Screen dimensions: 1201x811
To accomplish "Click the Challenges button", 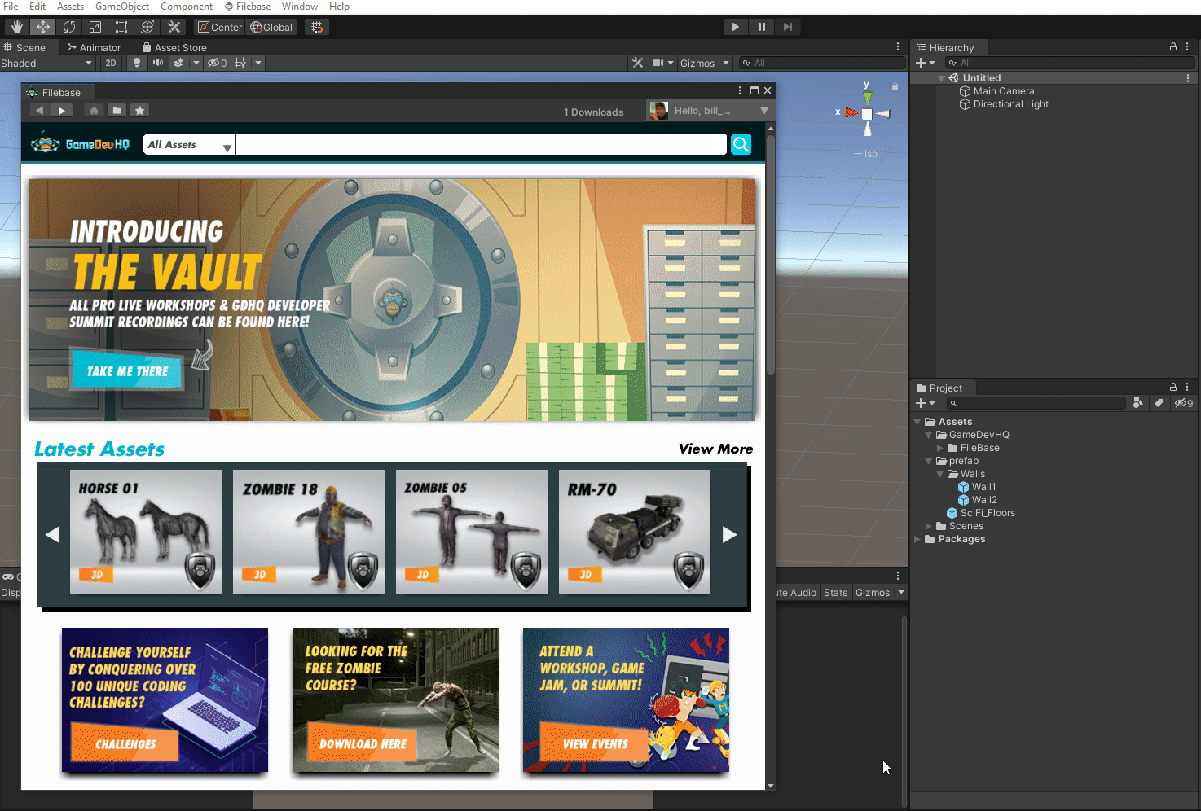I will pyautogui.click(x=125, y=743).
